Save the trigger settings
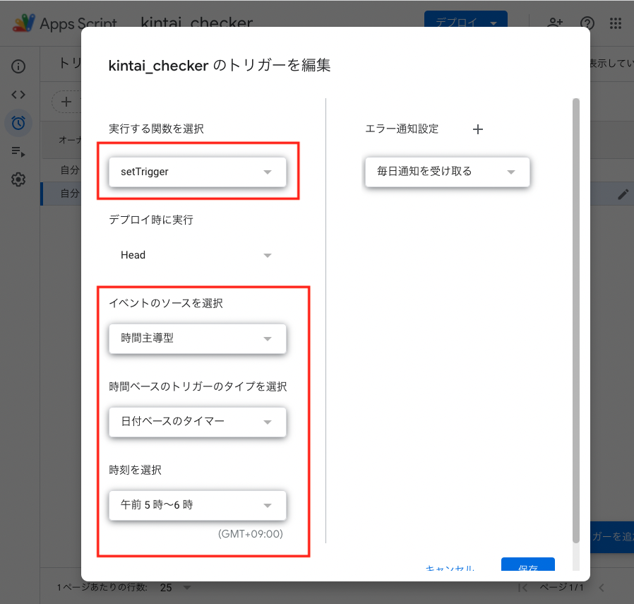This screenshot has width=634, height=604. (x=528, y=565)
